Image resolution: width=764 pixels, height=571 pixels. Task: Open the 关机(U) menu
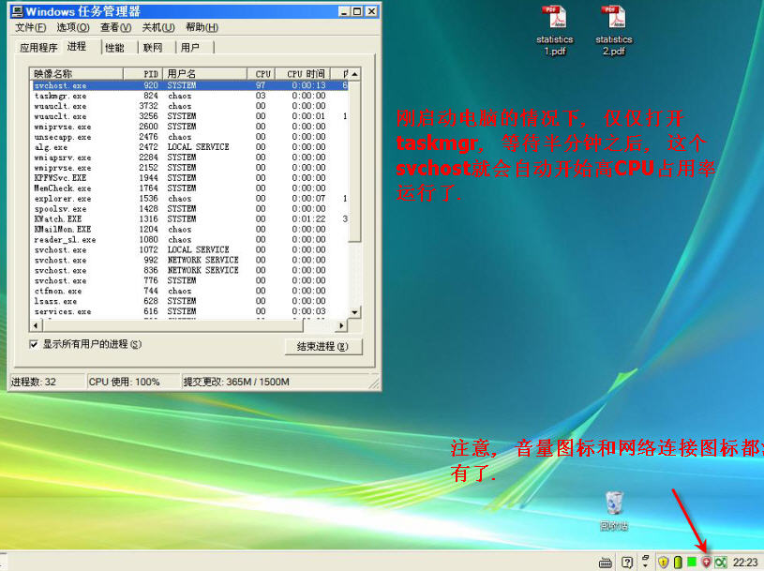click(x=158, y=27)
